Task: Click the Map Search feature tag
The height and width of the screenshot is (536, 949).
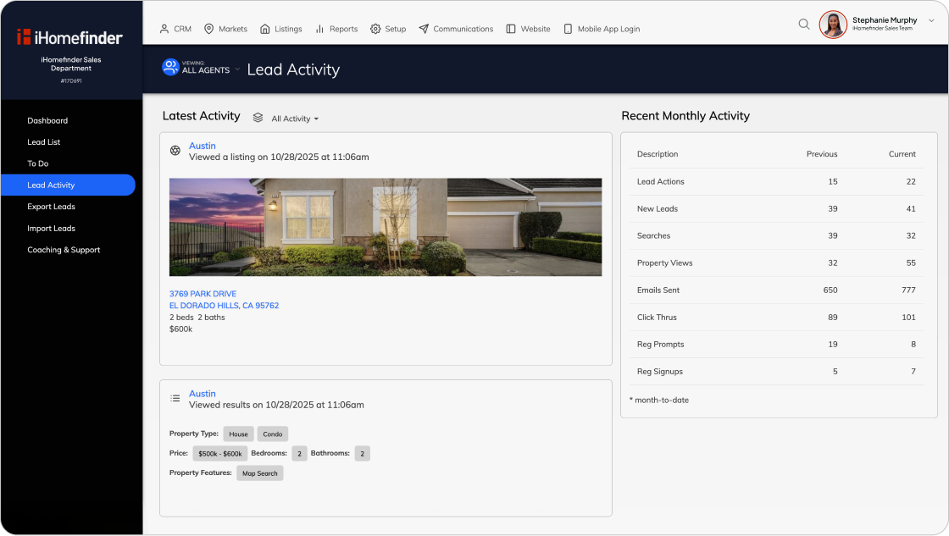Action: pos(259,473)
